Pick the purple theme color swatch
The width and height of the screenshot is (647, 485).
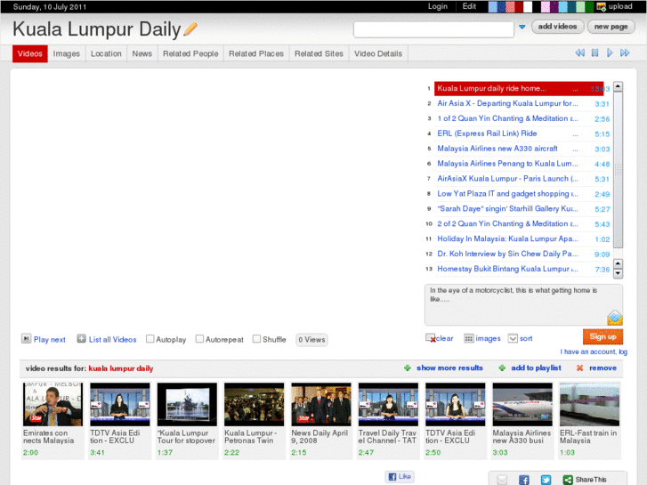[x=554, y=6]
